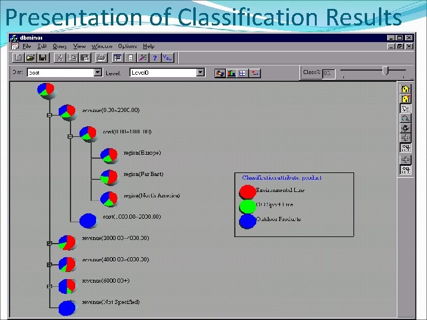Click the Print toolbar icon
The width and height of the screenshot is (427, 320).
[101, 57]
